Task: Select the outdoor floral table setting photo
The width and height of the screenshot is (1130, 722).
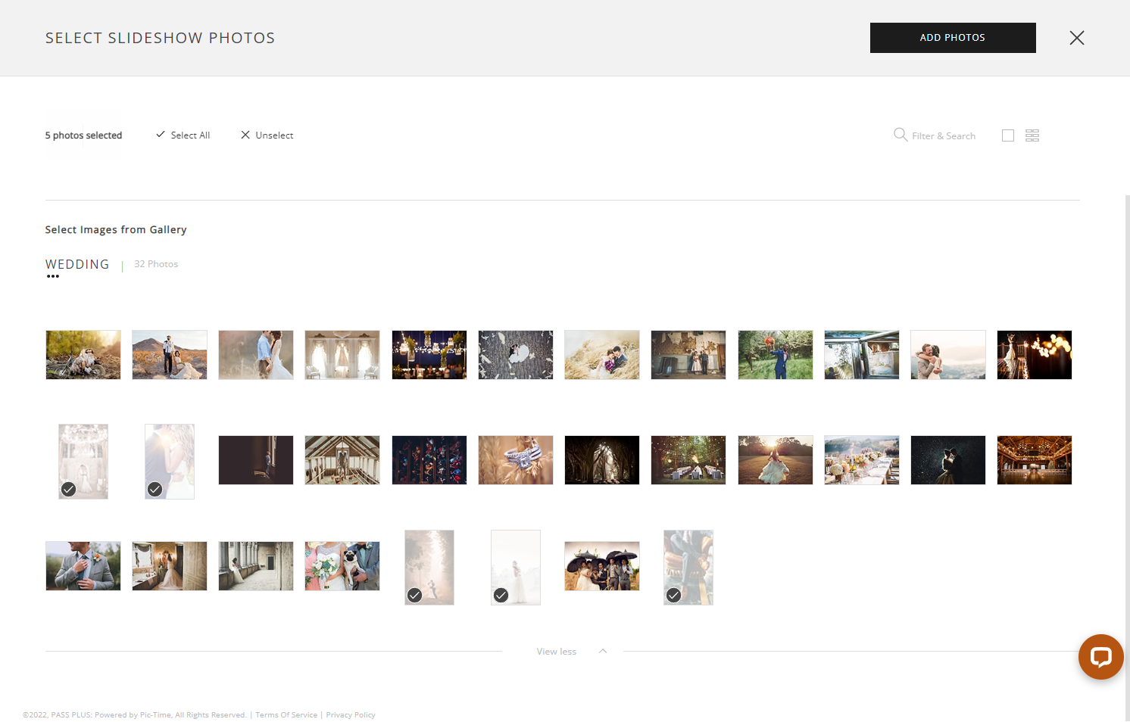Action: coord(862,460)
